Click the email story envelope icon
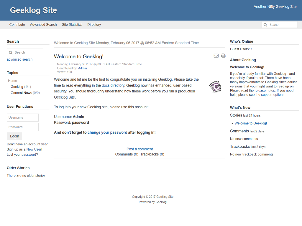Viewport: 302px width, 226px height. 216,56
